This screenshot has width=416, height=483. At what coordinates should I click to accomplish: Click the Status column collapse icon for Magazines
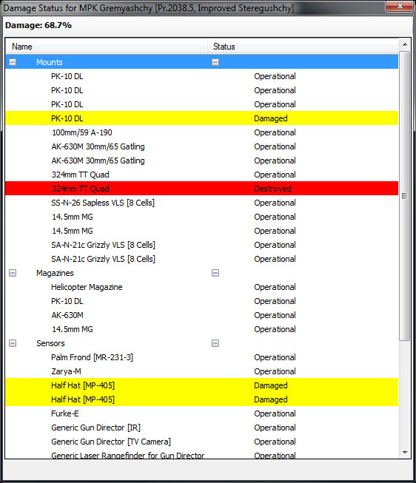(215, 273)
